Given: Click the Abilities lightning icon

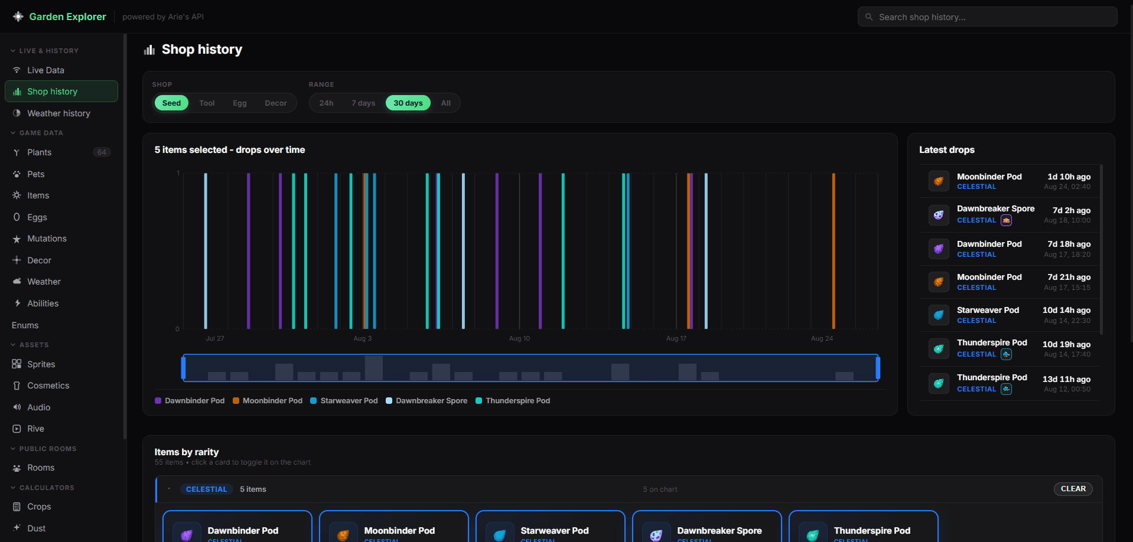Looking at the screenshot, I should point(17,303).
